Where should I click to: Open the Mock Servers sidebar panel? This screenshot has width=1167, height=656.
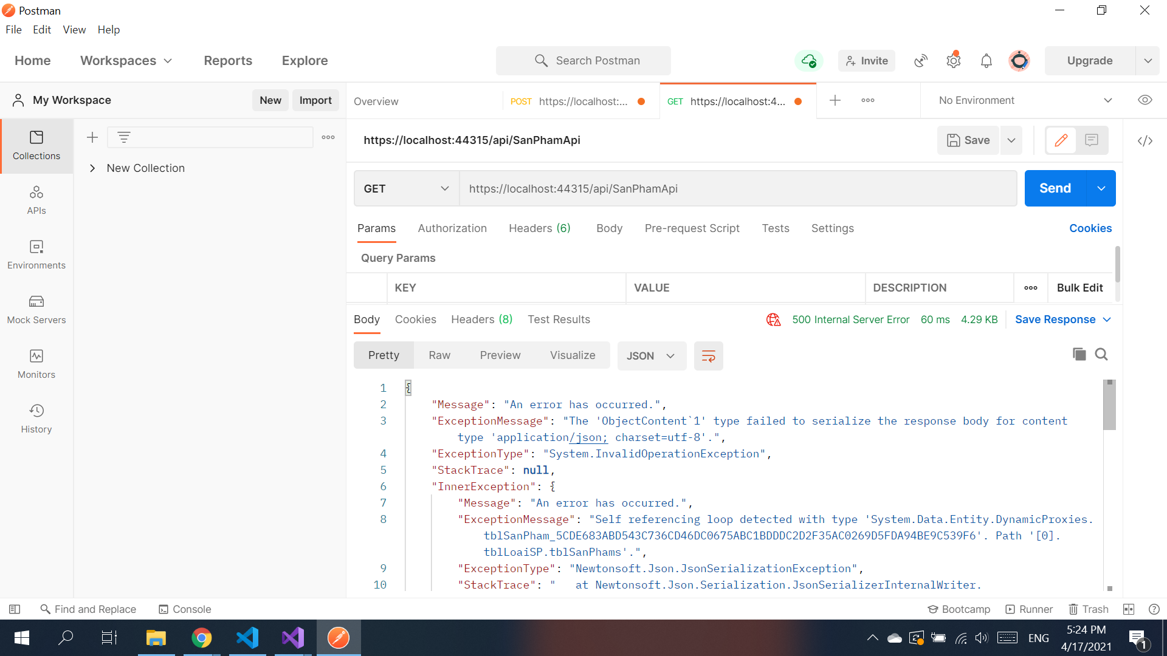(x=36, y=310)
